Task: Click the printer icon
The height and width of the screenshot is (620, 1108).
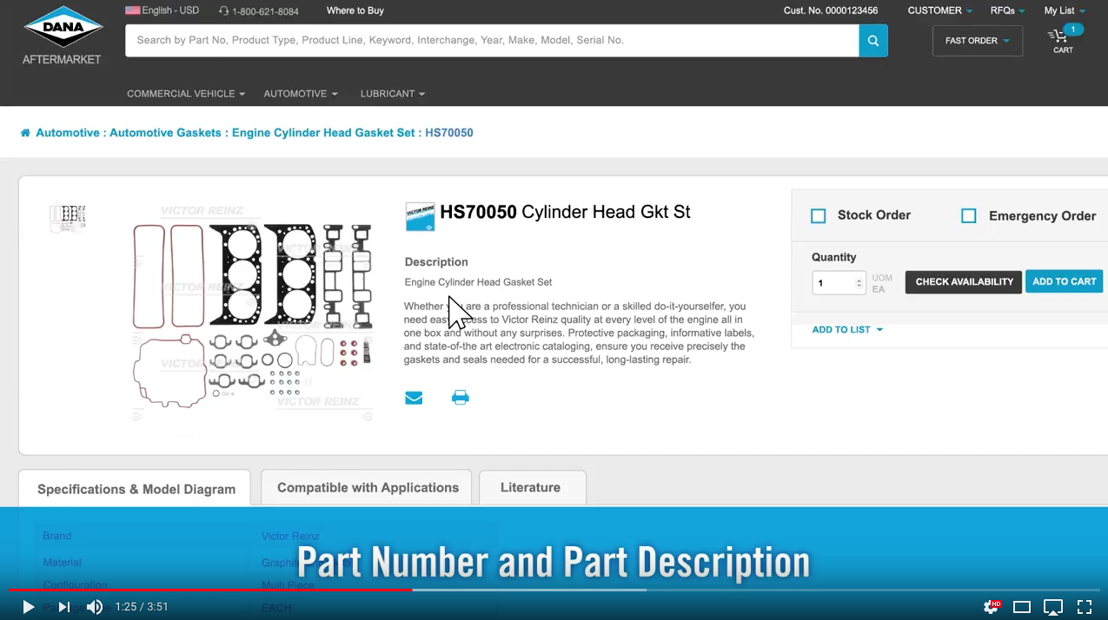Action: (460, 398)
